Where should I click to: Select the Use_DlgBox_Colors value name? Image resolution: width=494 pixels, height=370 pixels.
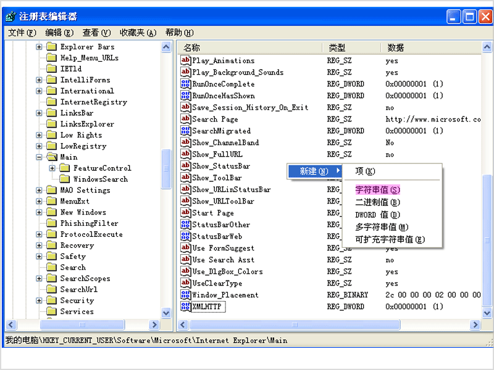[227, 271]
